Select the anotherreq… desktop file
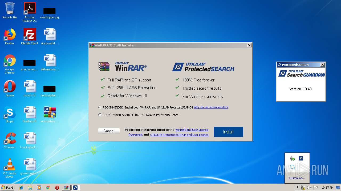The image size is (341, 191). point(30,65)
